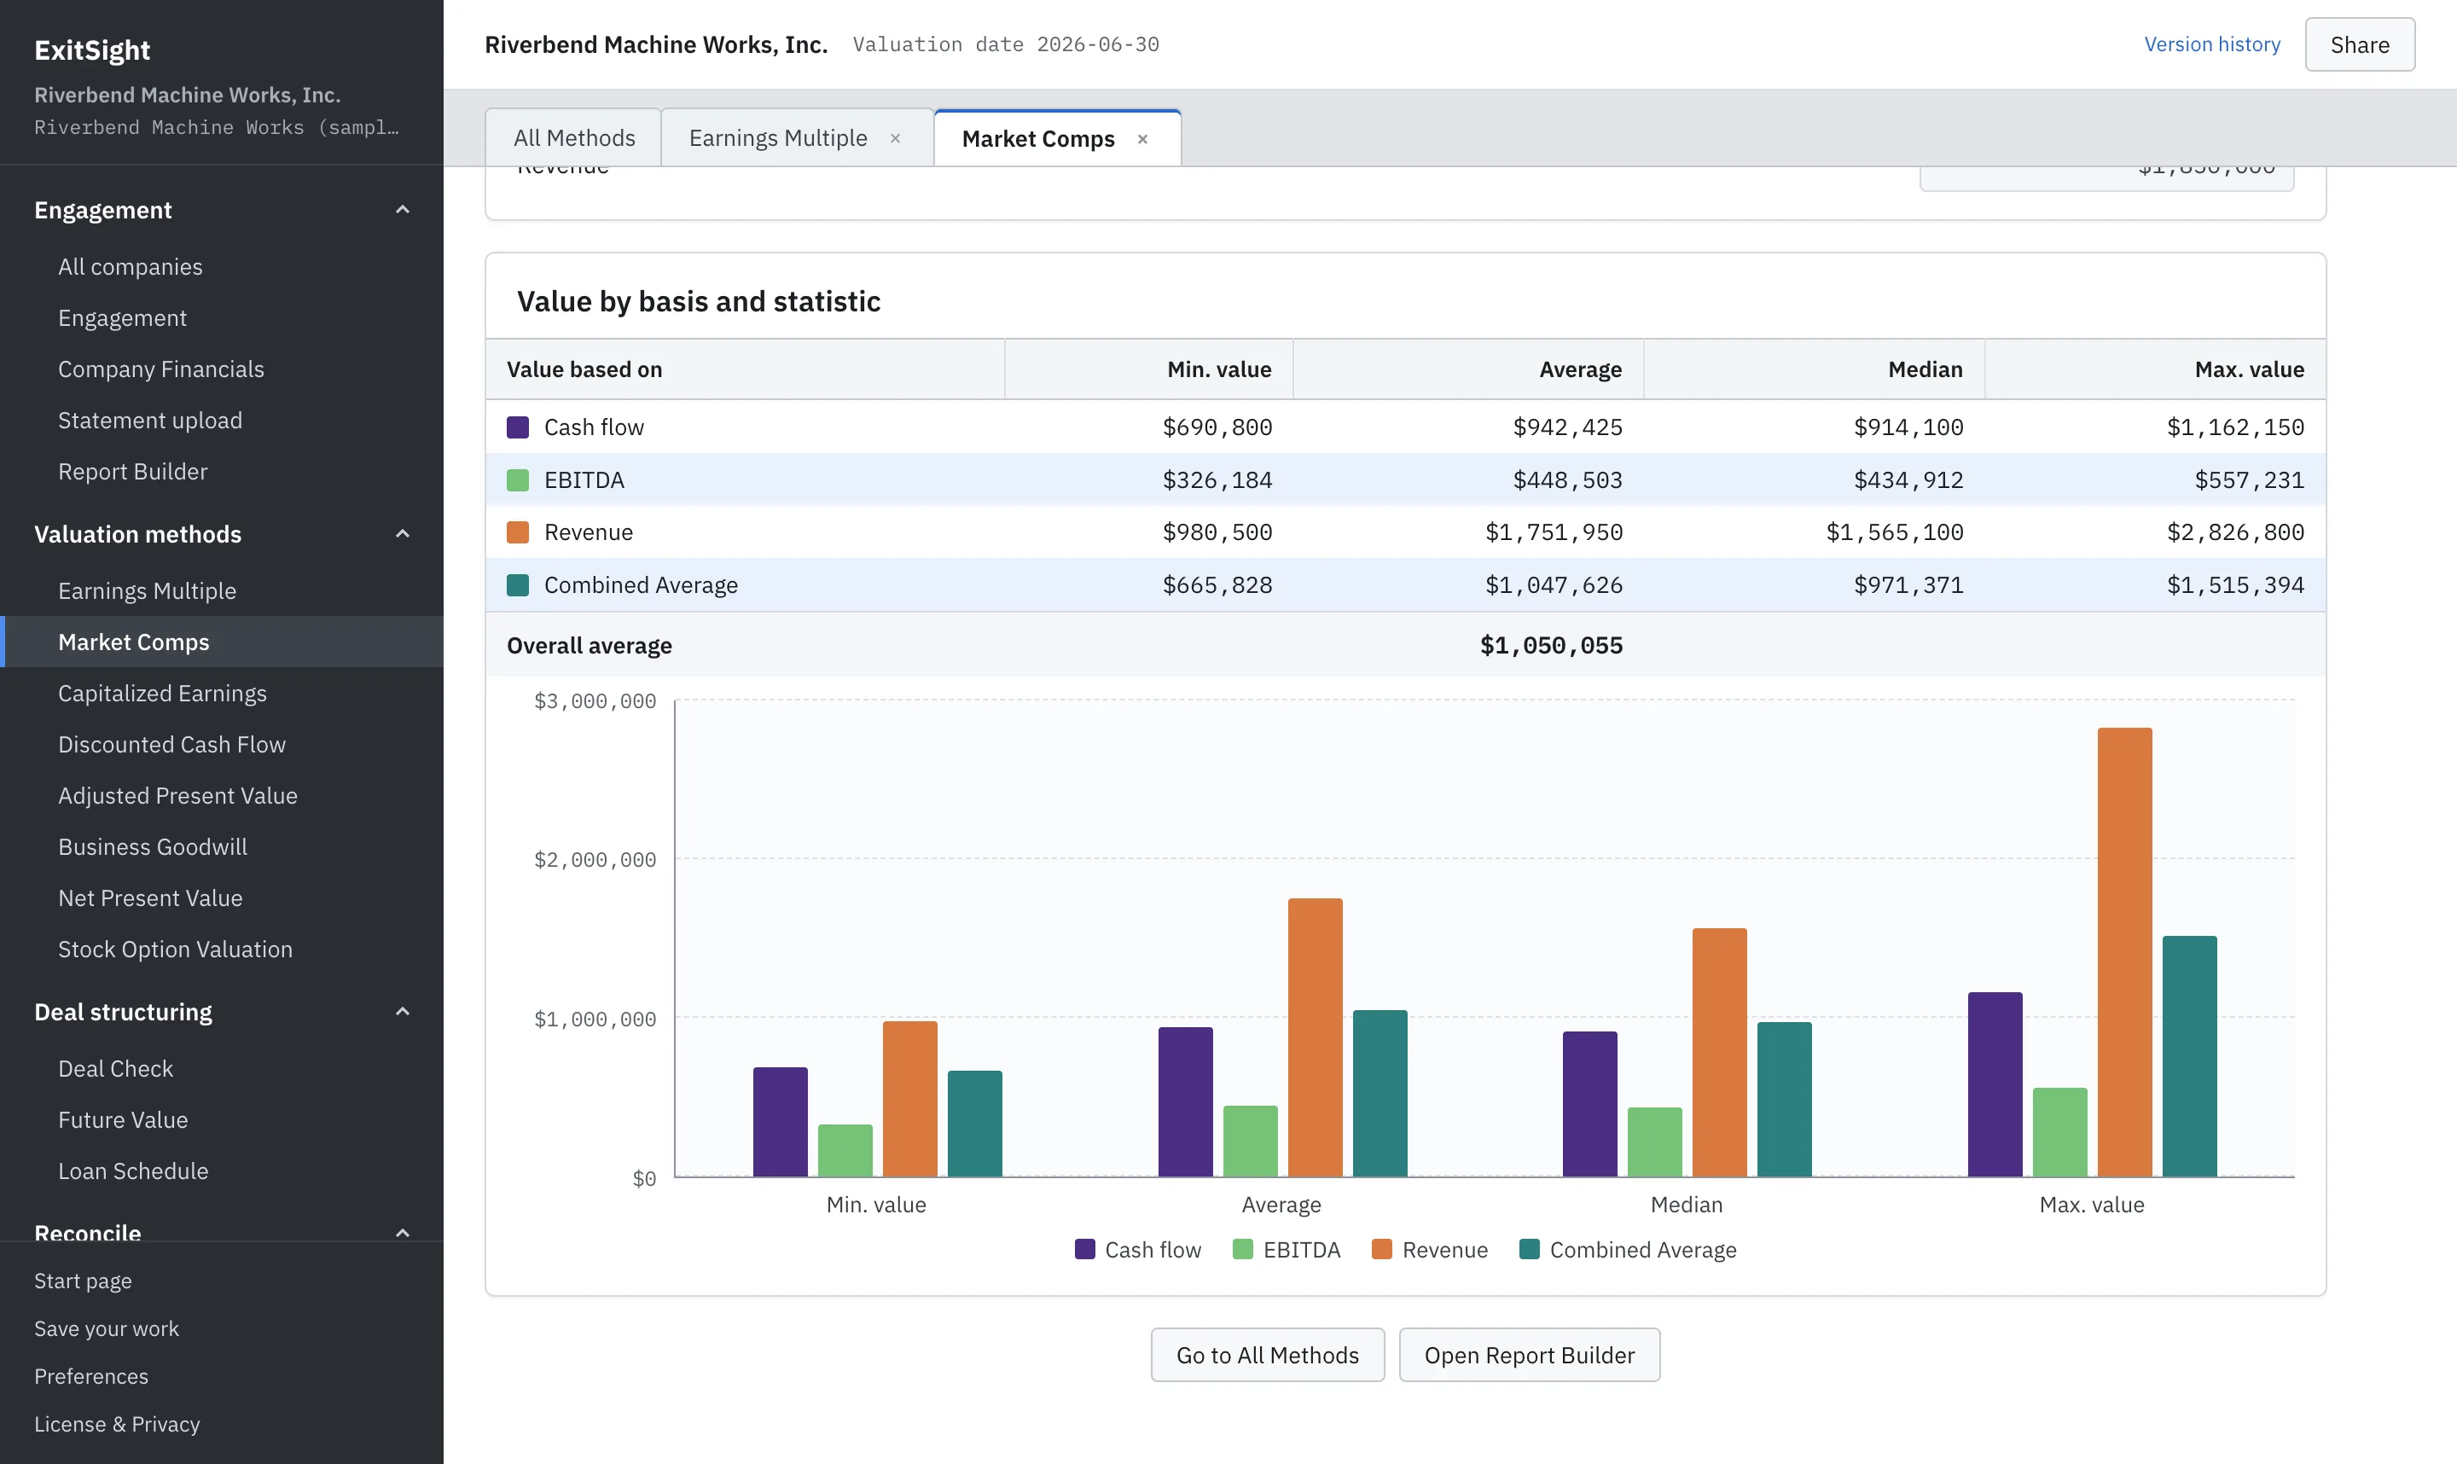Toggle Combined Average in chart legend
This screenshot has height=1464, width=2457.
[x=1628, y=1250]
